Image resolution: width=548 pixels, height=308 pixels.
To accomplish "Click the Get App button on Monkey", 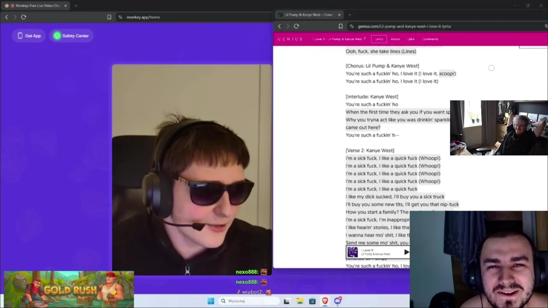I will pos(29,36).
